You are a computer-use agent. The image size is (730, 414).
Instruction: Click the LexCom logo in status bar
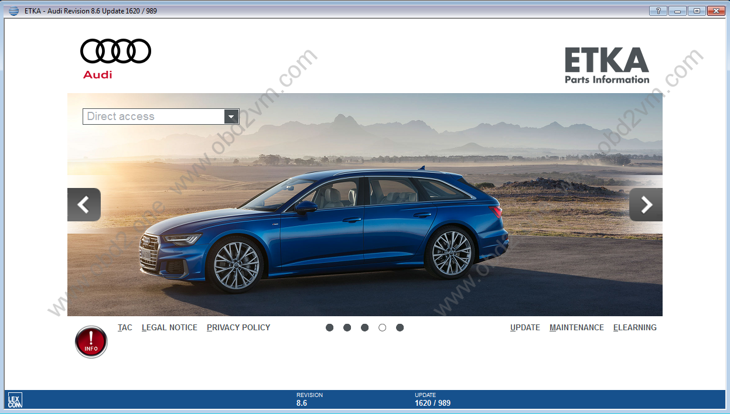(x=15, y=400)
